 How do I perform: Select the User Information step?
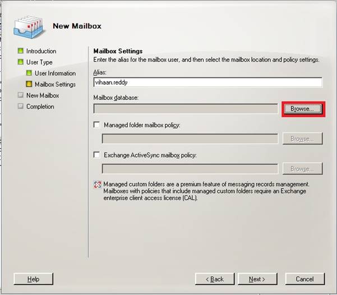tap(56, 73)
